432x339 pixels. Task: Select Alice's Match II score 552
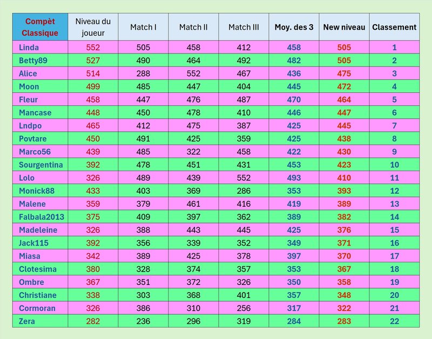tap(193, 73)
